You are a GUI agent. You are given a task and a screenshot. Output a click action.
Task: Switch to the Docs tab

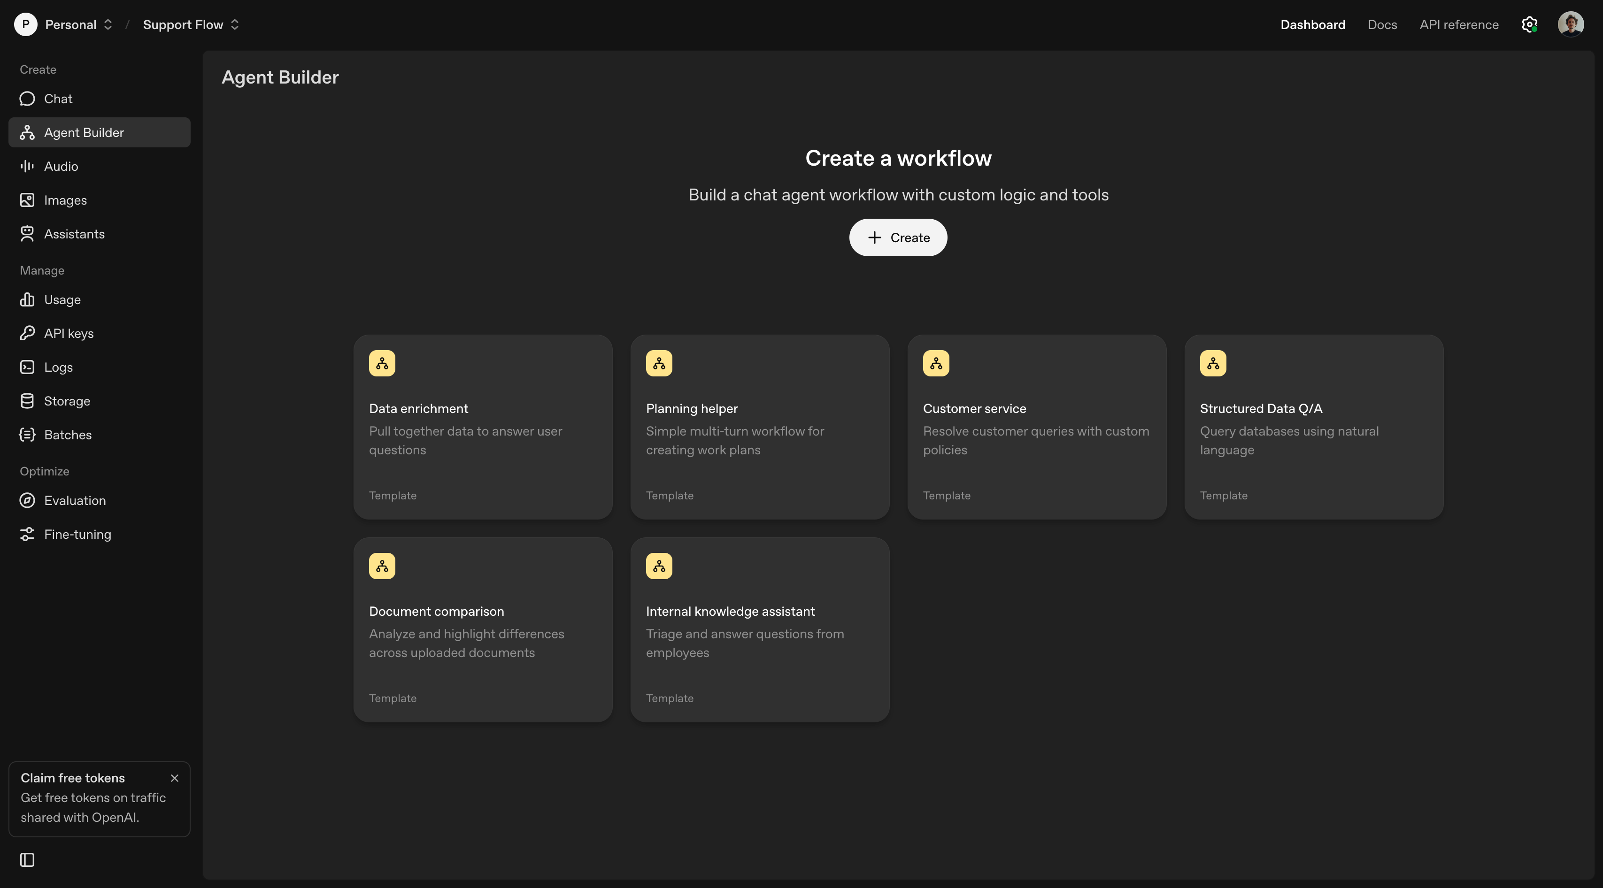click(1382, 25)
